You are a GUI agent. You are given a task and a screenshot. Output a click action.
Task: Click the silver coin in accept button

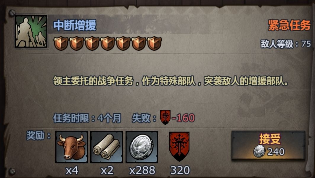coord(259,151)
